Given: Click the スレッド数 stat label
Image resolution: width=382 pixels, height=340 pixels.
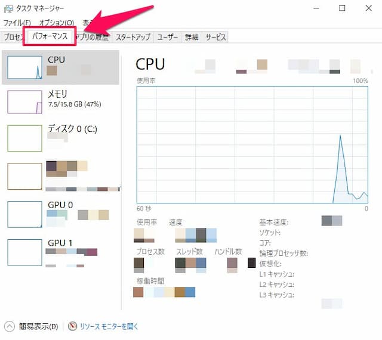Looking at the screenshot, I should (x=189, y=252).
